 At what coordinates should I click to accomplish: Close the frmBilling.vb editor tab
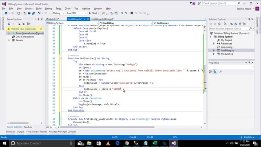tap(88, 19)
